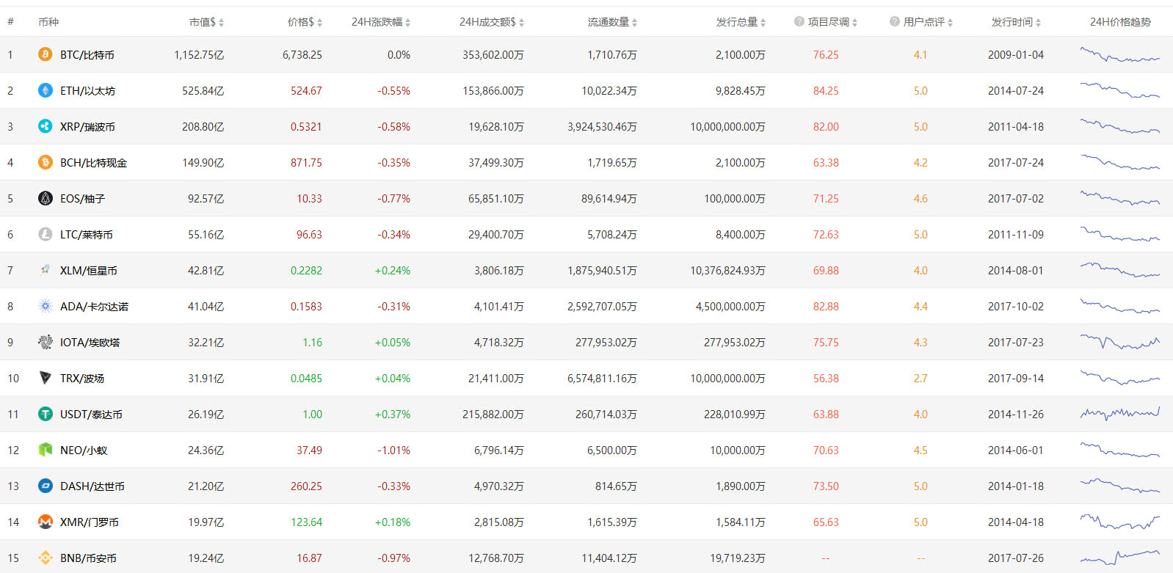The width and height of the screenshot is (1173, 573).
Task: Click the XLM Stellar coin icon
Action: (46, 270)
